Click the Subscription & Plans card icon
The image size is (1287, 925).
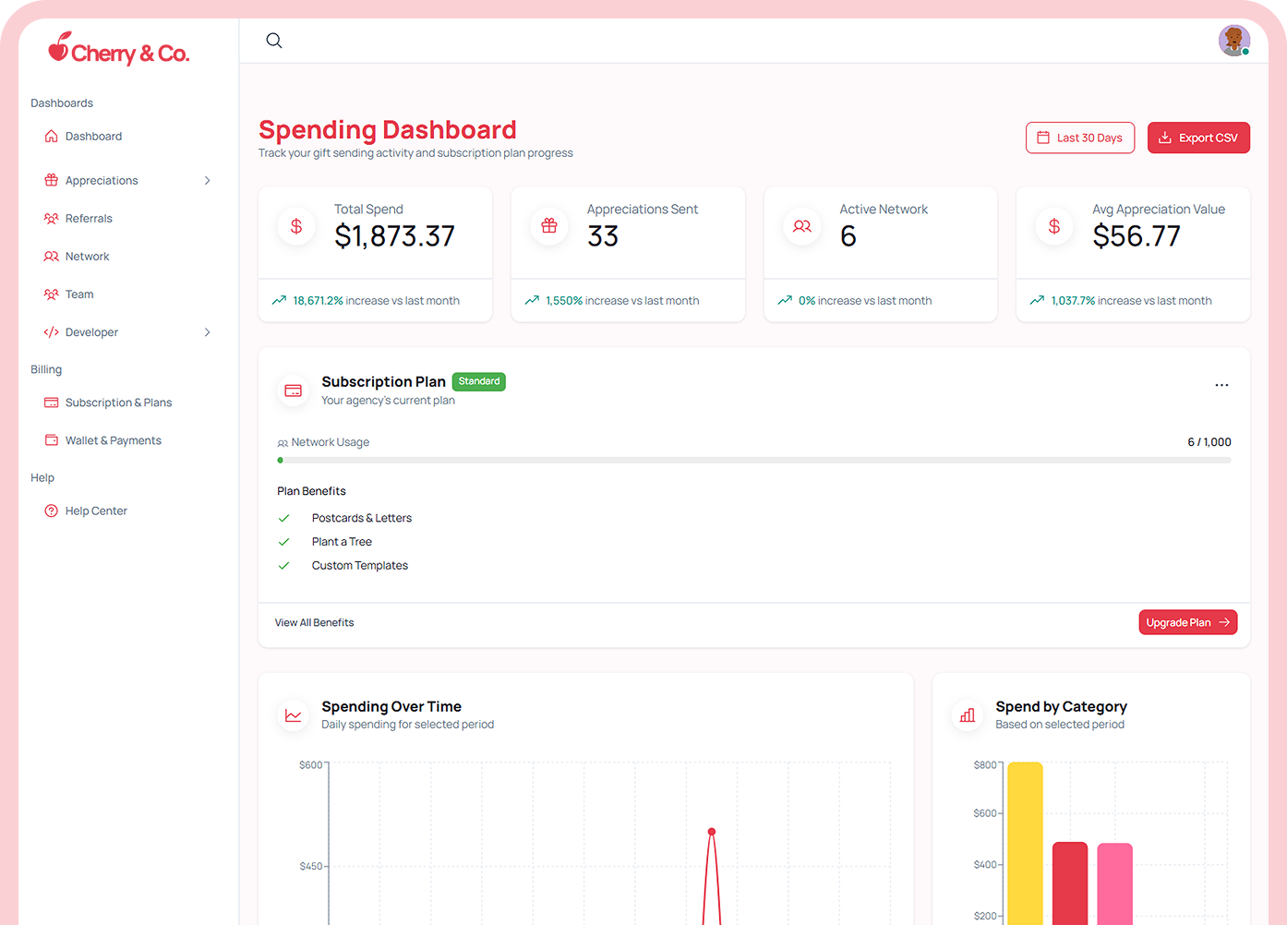[x=52, y=402]
